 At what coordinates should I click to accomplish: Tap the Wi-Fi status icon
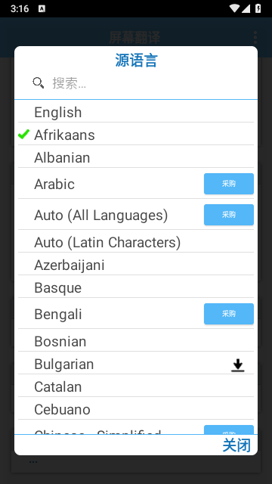click(x=235, y=8)
